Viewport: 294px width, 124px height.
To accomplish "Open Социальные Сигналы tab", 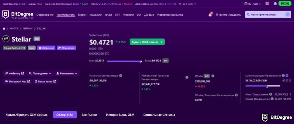I will (x=159, y=115).
